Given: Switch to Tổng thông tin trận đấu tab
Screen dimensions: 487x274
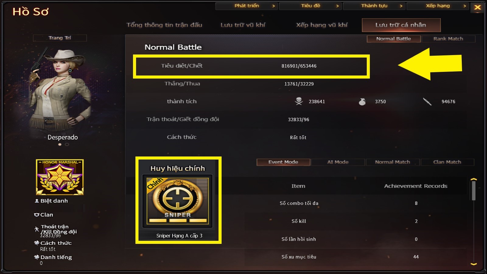Looking at the screenshot, I should (x=164, y=25).
